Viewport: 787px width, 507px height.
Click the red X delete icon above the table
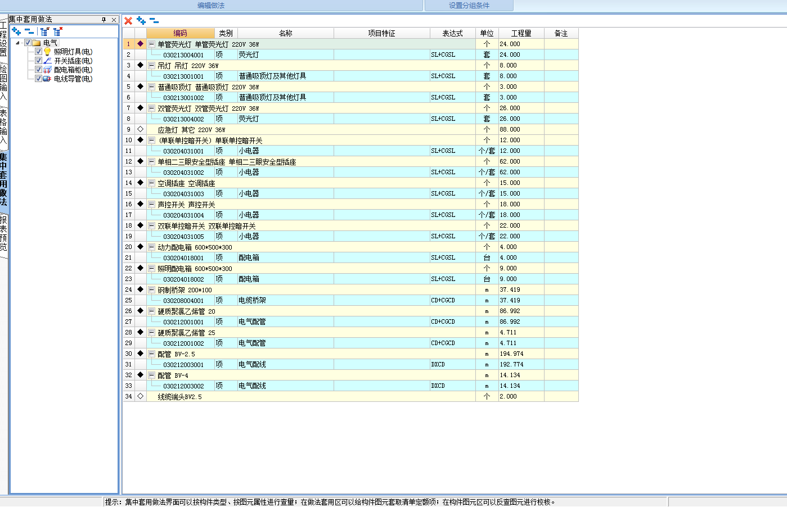(128, 21)
